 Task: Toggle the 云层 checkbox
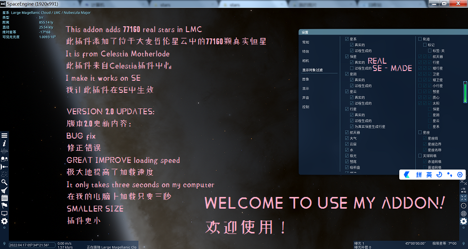(x=347, y=144)
